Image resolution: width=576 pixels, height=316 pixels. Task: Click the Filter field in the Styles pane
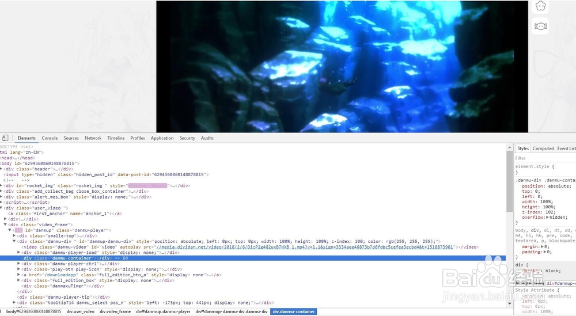[545, 158]
